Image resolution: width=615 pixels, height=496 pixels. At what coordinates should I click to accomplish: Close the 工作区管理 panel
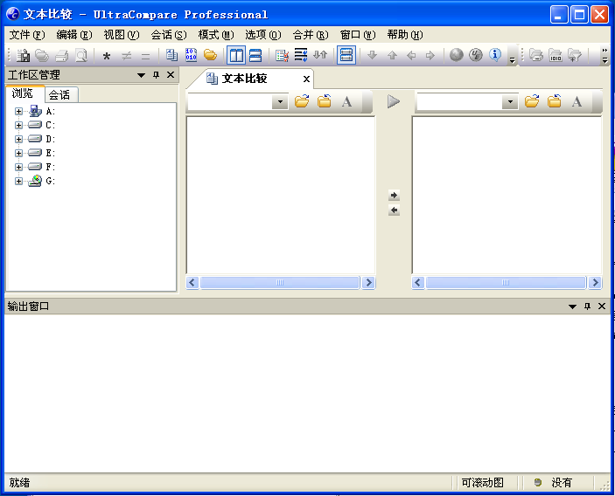click(x=171, y=75)
